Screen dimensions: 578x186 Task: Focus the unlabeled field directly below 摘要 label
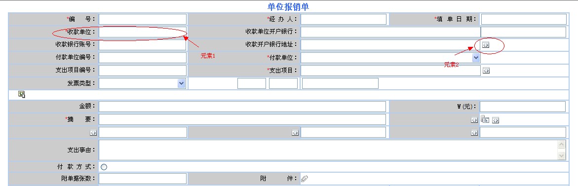(x=143, y=132)
